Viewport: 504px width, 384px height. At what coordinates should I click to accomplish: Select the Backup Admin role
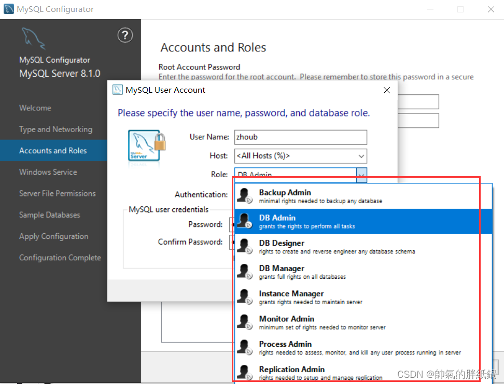tap(363, 196)
